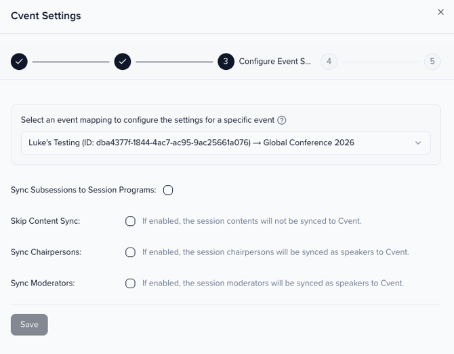Toggle the Skip Content Sync checkbox

tap(130, 221)
